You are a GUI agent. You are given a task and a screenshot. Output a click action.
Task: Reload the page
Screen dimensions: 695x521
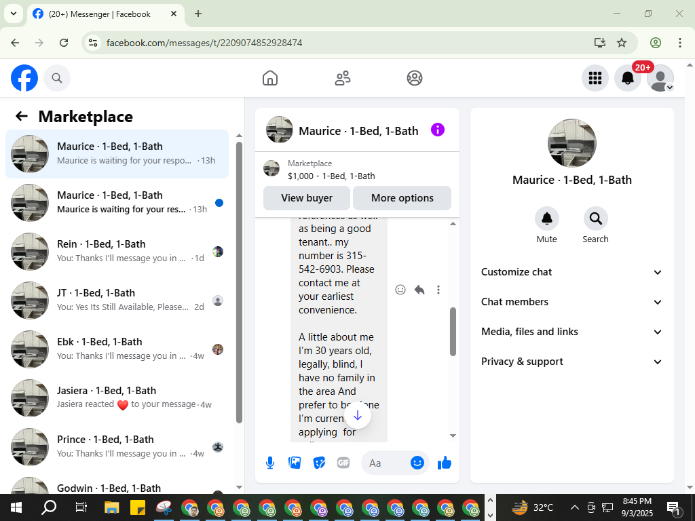tap(64, 43)
